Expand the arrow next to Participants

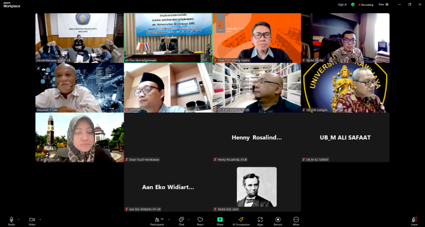169,219
